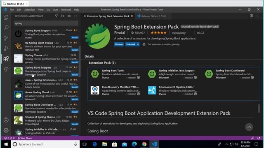Open gear for Concourse CI Pipeline Editor
The width and height of the screenshot is (264, 148).
[x=195, y=94]
